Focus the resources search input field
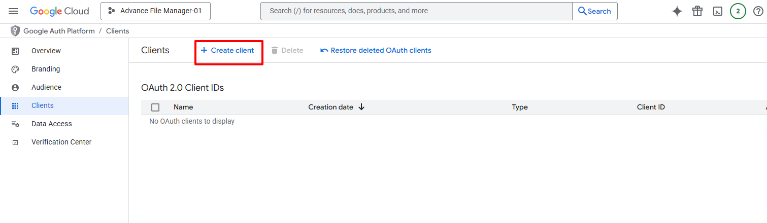This screenshot has height=223, width=767. coord(416,11)
